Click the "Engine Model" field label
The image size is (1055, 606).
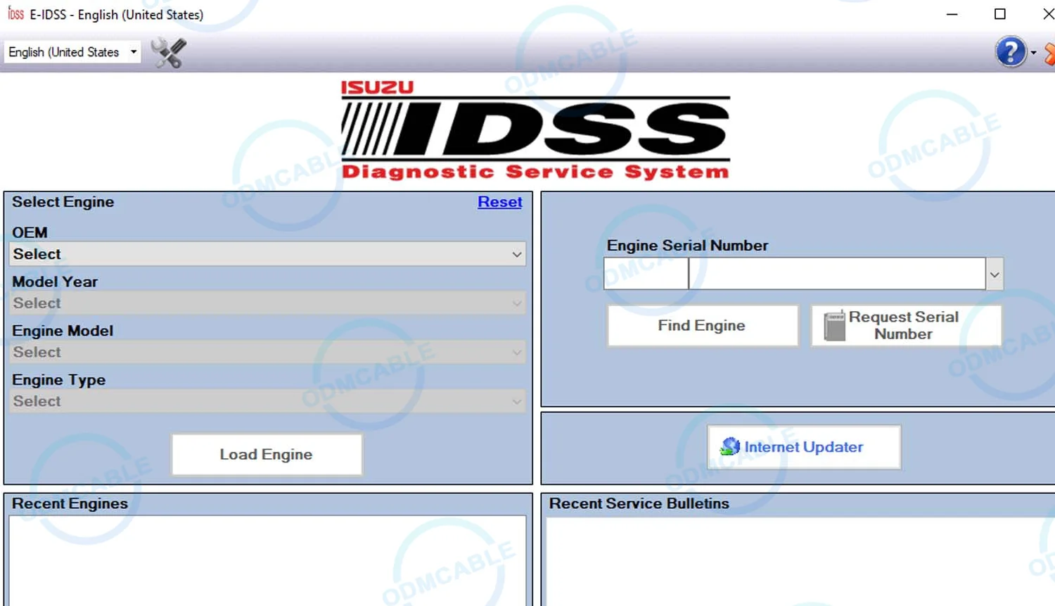[63, 331]
